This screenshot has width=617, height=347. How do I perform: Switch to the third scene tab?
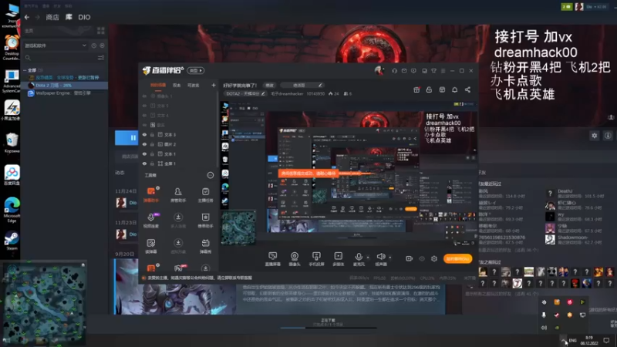click(194, 86)
